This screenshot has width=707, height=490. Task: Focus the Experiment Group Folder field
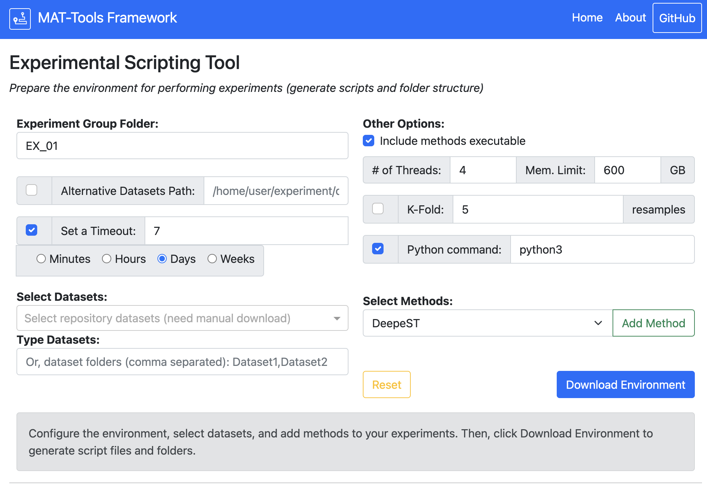(182, 146)
